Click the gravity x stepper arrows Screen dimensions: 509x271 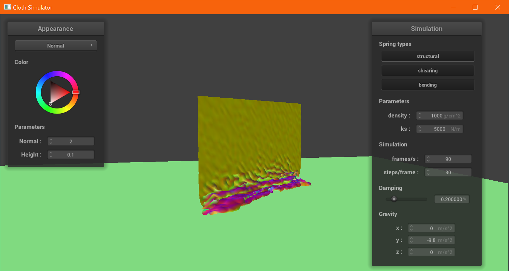coord(411,228)
